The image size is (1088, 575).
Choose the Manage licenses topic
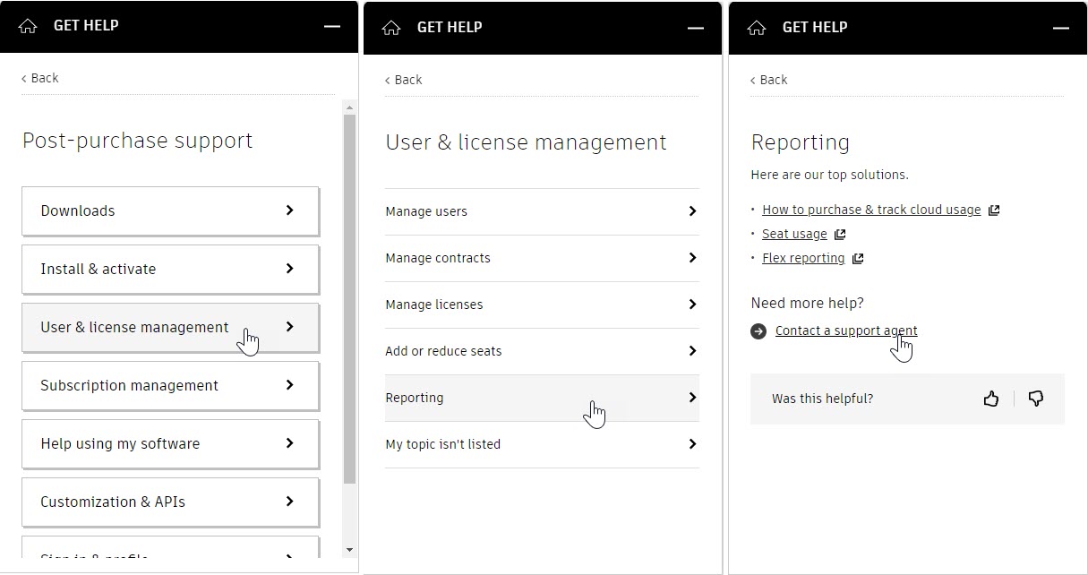542,305
